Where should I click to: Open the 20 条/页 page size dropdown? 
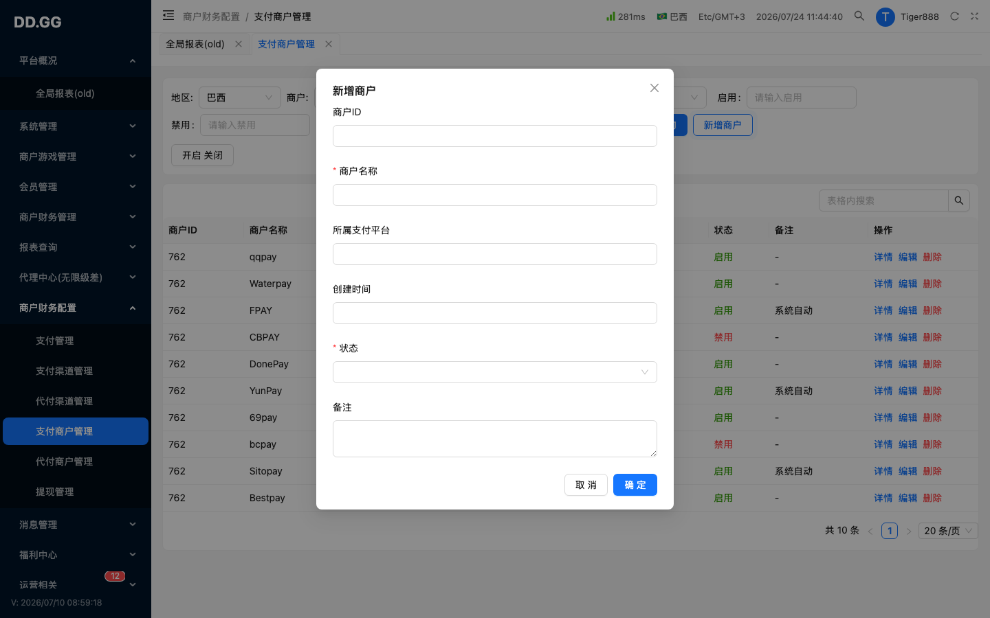(949, 531)
